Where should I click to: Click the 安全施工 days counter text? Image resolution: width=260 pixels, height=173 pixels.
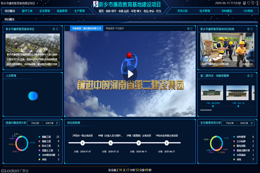coord(130,170)
